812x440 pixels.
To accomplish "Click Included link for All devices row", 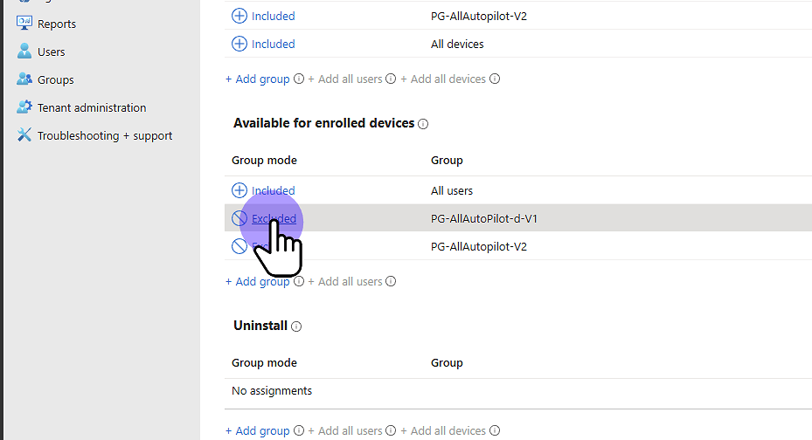I will [x=273, y=44].
